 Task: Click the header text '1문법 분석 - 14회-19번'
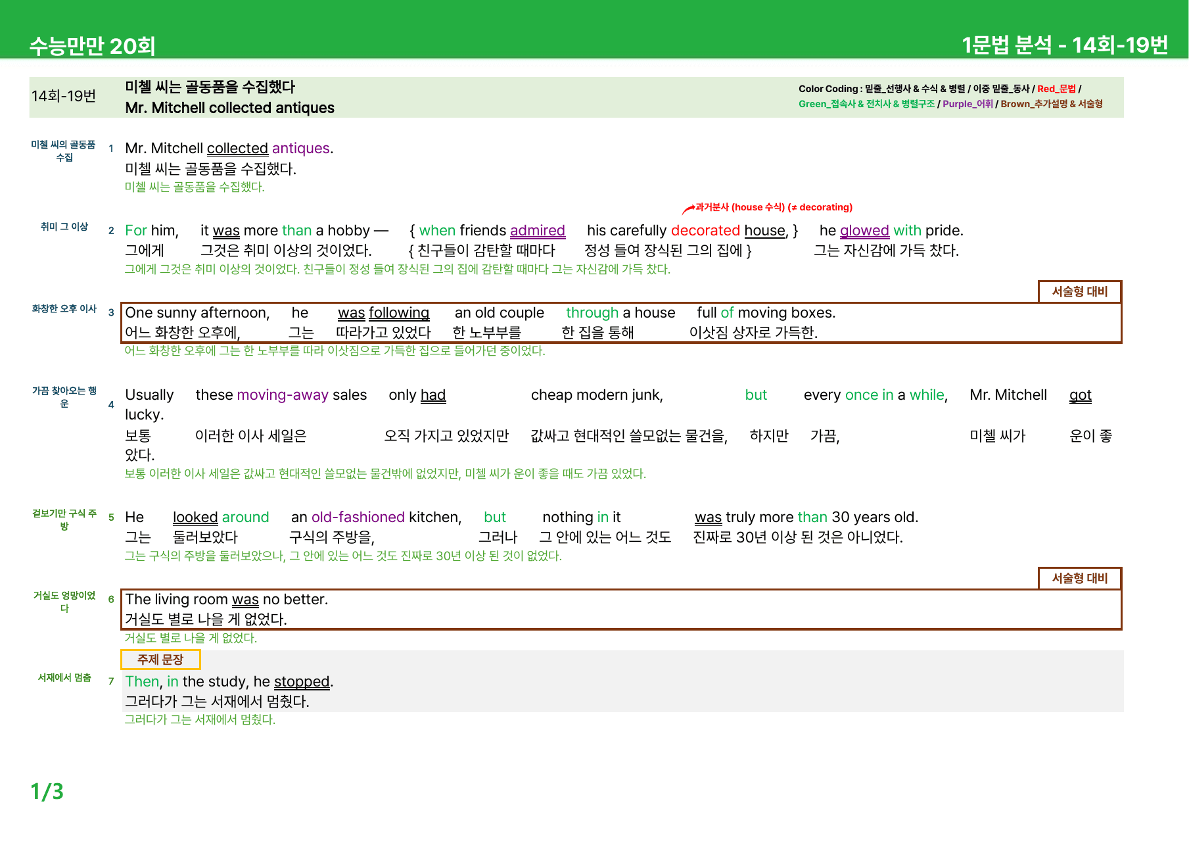1065,45
